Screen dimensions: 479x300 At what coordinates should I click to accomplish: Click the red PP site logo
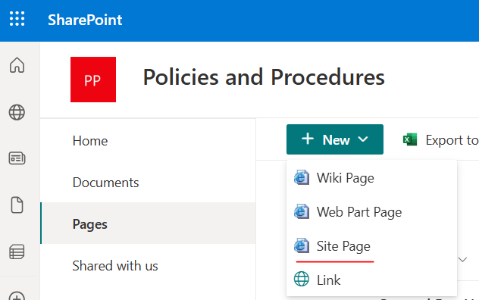(93, 80)
